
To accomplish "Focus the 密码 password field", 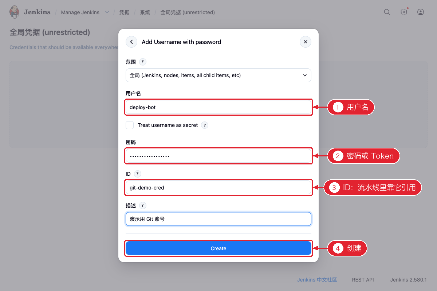I will [219, 156].
